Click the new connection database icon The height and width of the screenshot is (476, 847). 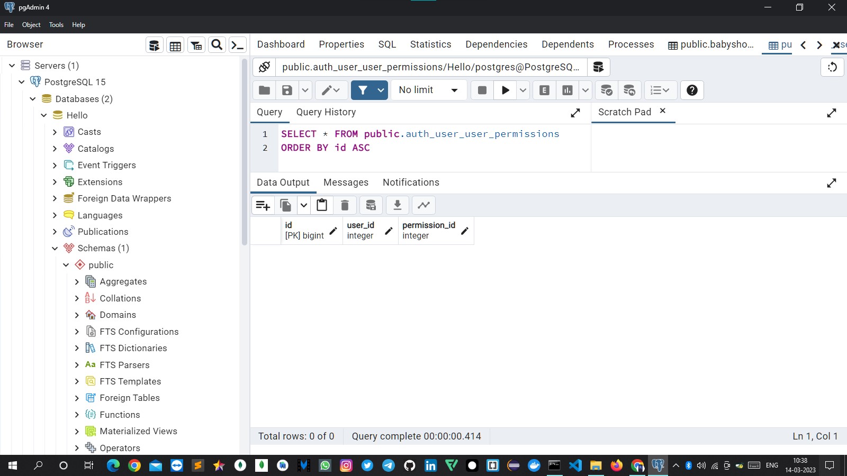tap(599, 67)
